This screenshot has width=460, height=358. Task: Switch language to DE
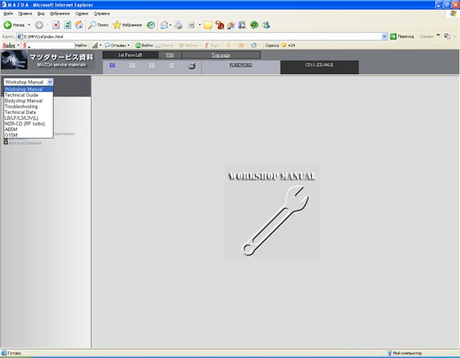click(132, 65)
